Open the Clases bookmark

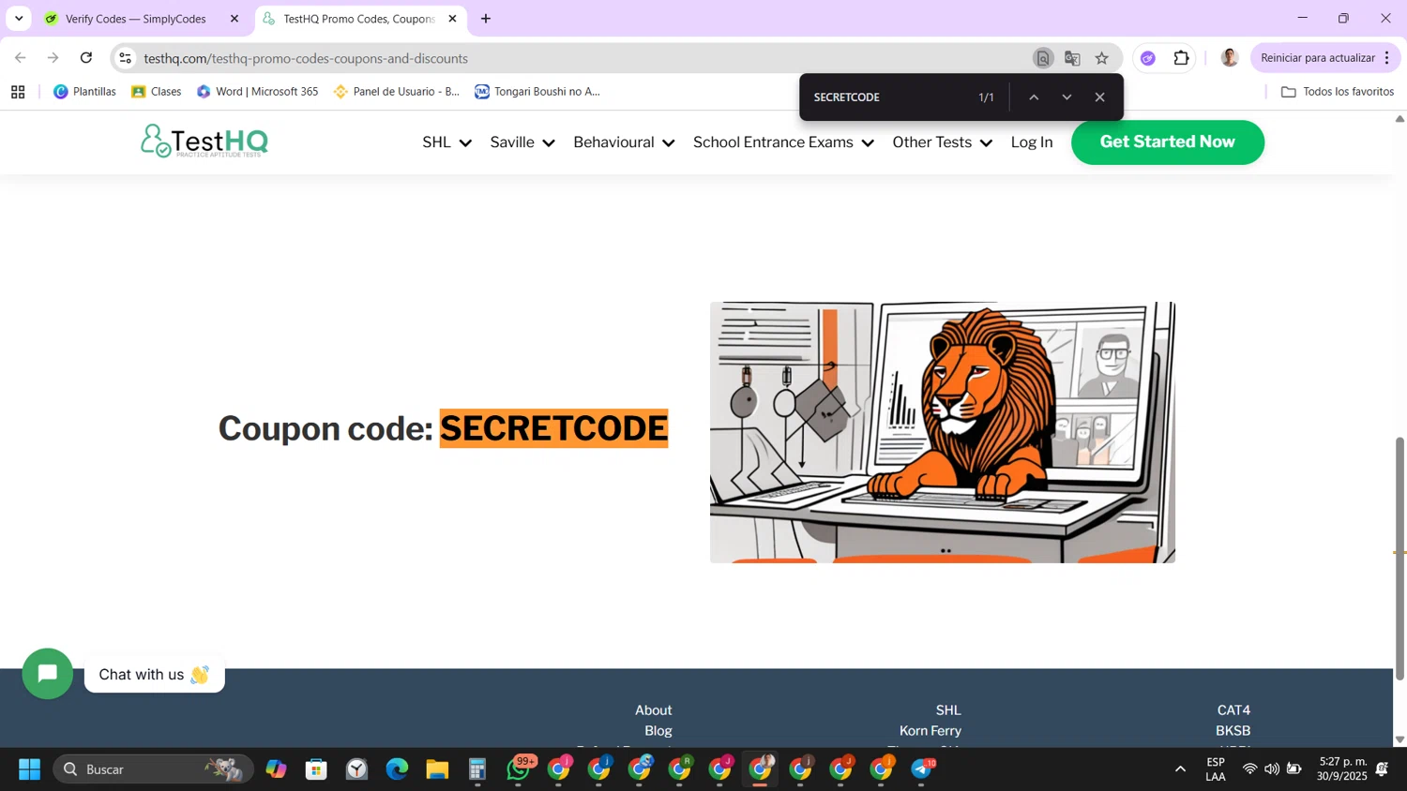pyautogui.click(x=157, y=92)
